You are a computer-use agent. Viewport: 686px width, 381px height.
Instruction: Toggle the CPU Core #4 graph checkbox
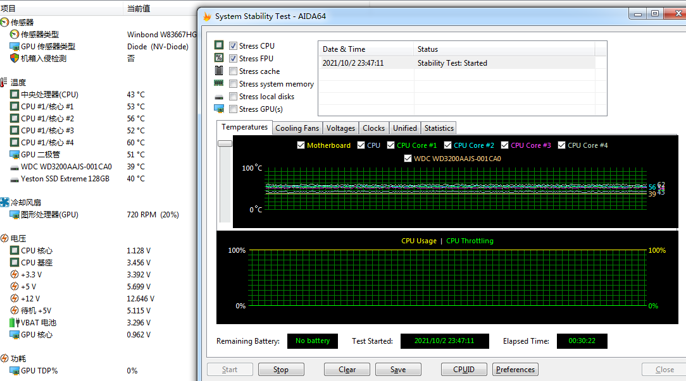click(x=562, y=145)
